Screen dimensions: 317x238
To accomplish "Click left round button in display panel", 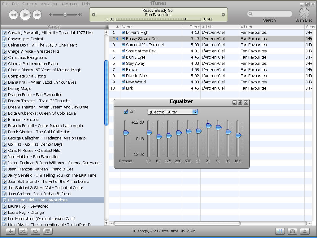I will click(x=93, y=15).
